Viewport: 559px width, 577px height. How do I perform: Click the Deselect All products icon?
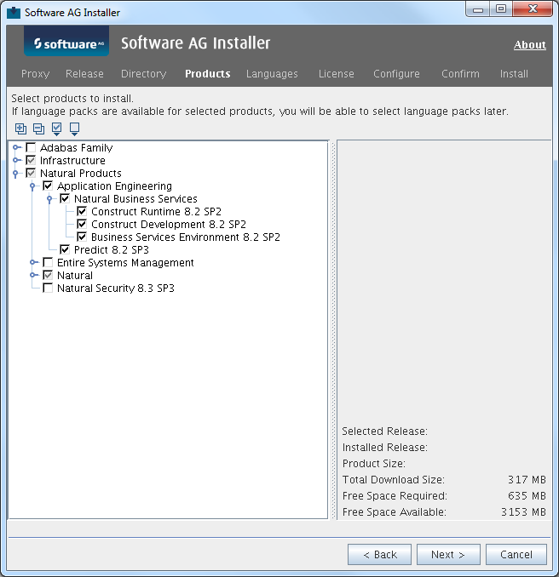click(x=74, y=129)
